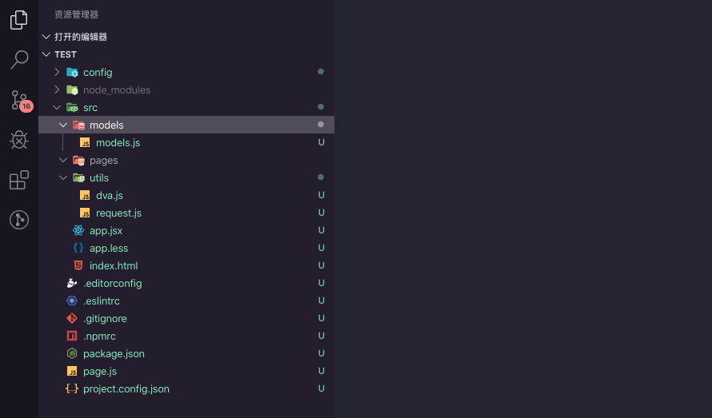Click the npm icon beside .npmrc
This screenshot has width=712, height=418.
tap(72, 336)
